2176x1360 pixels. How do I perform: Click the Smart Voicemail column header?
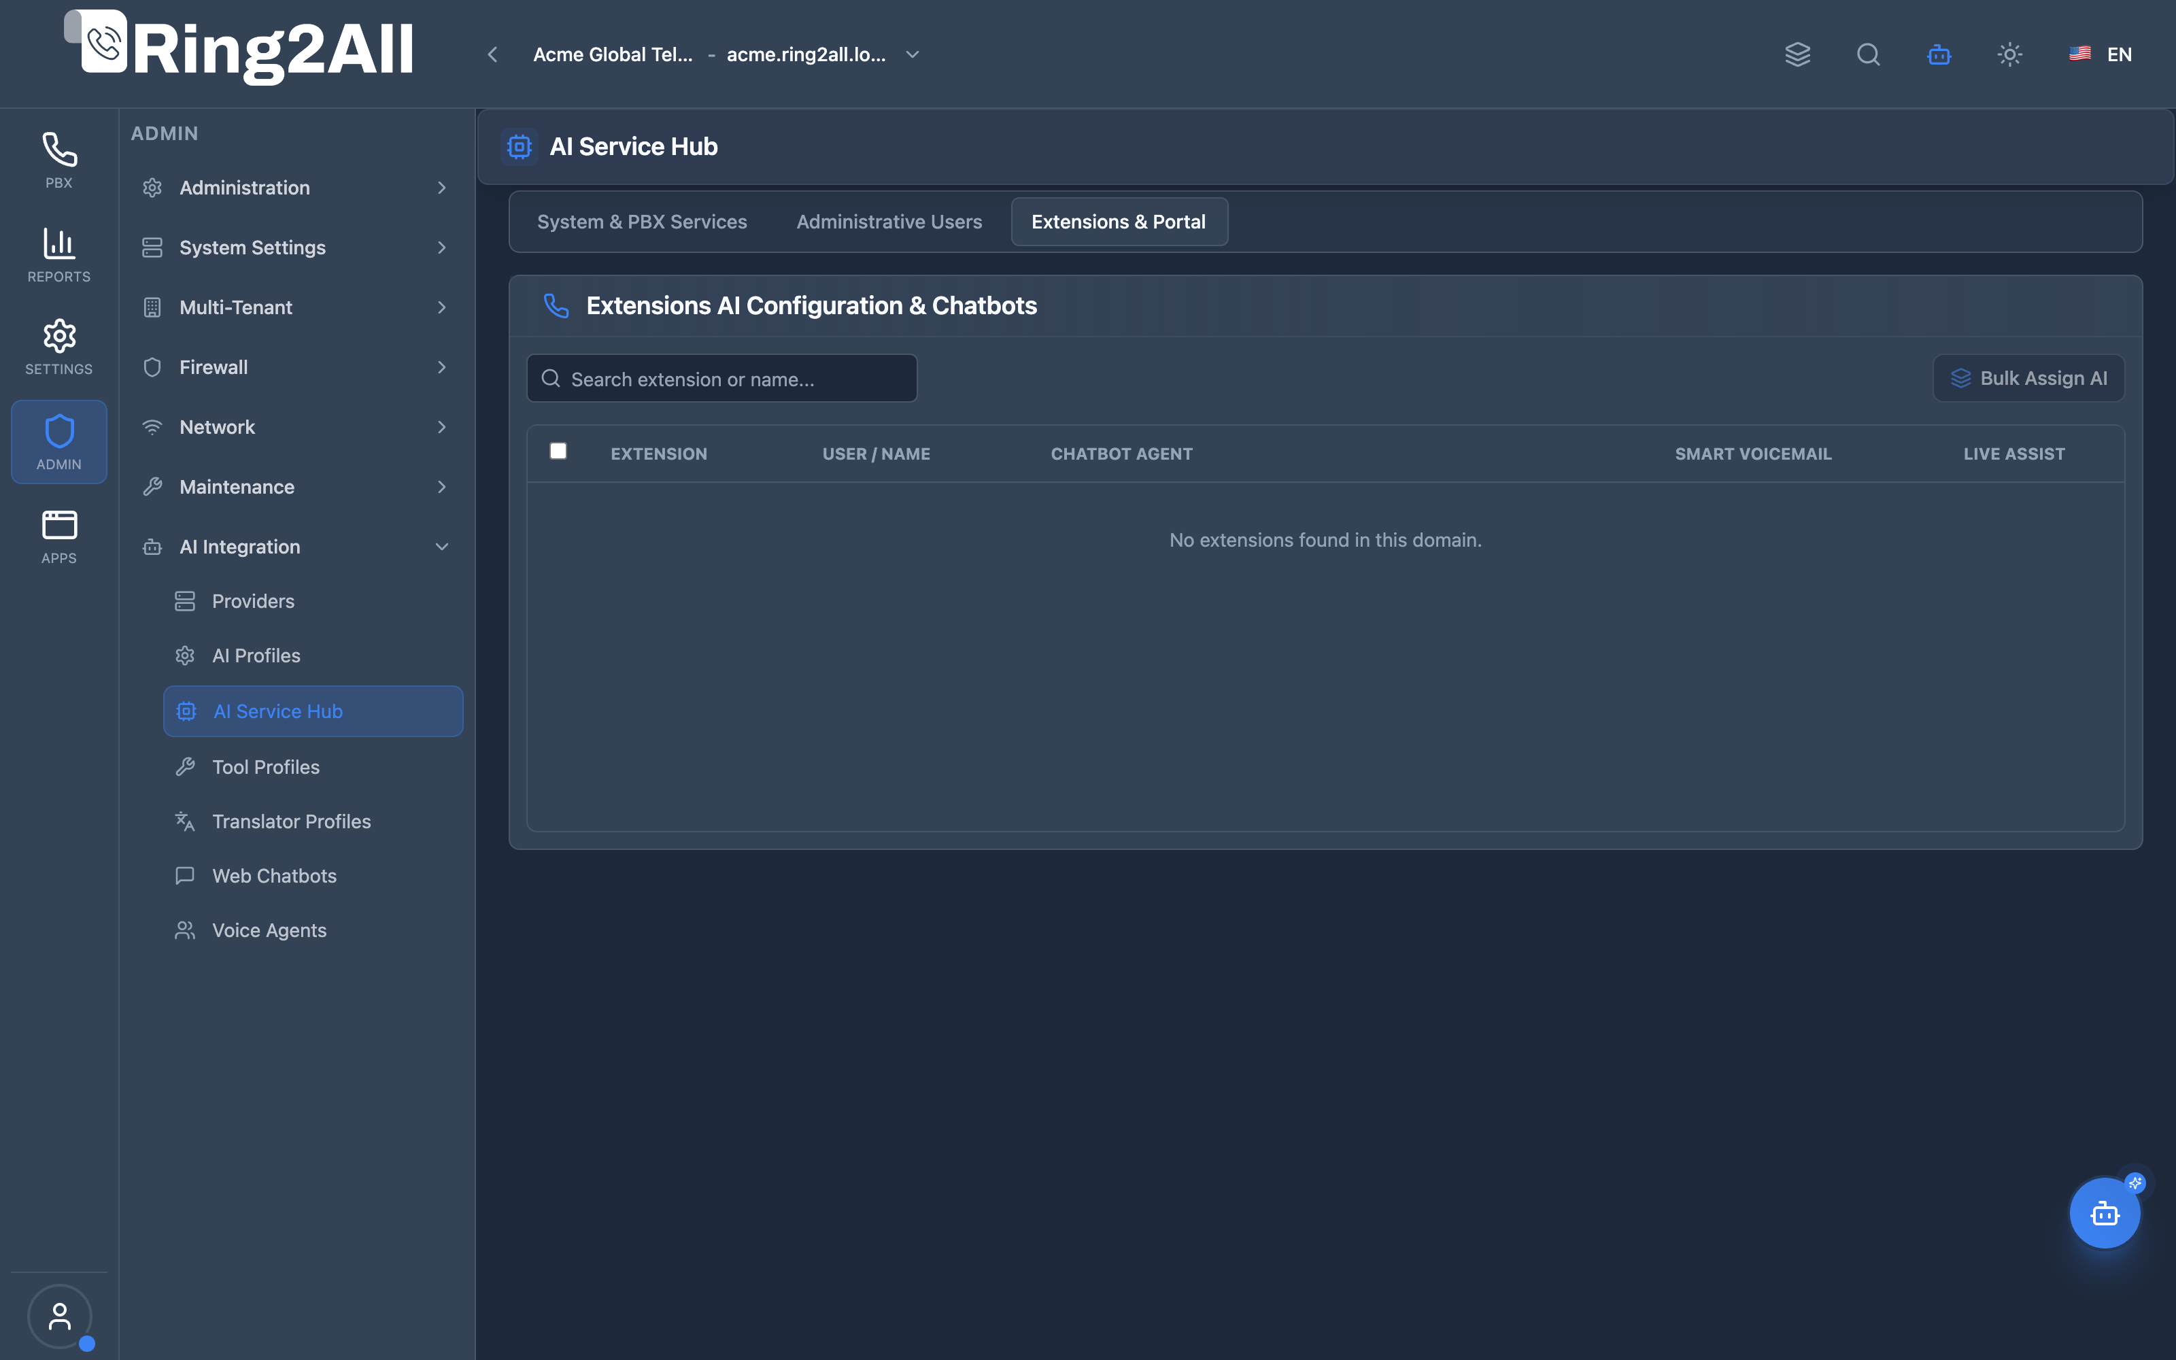pyautogui.click(x=1754, y=454)
